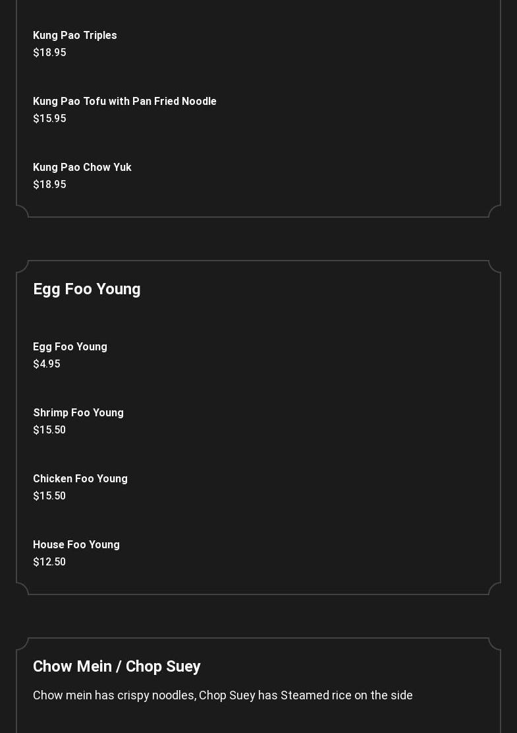
Task: Click the $15.50 price under Chicken Foo Young
Action: point(49,495)
